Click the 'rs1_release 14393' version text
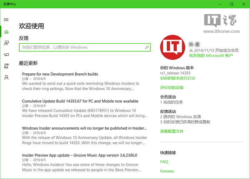Image resolution: width=250 pixels, height=179 pixels. pos(175,73)
